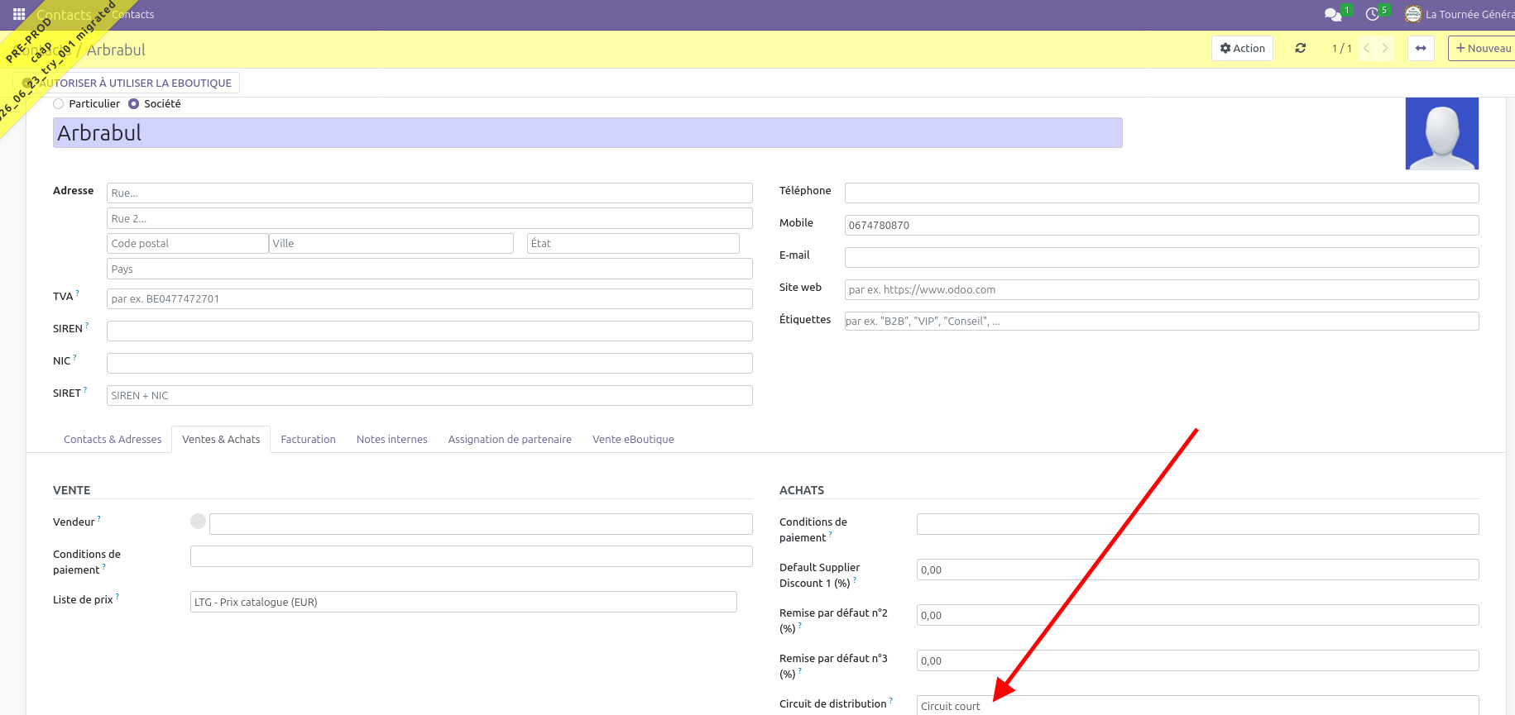1515x715 pixels.
Task: Toggle the form width arrows icon
Action: (1421, 48)
